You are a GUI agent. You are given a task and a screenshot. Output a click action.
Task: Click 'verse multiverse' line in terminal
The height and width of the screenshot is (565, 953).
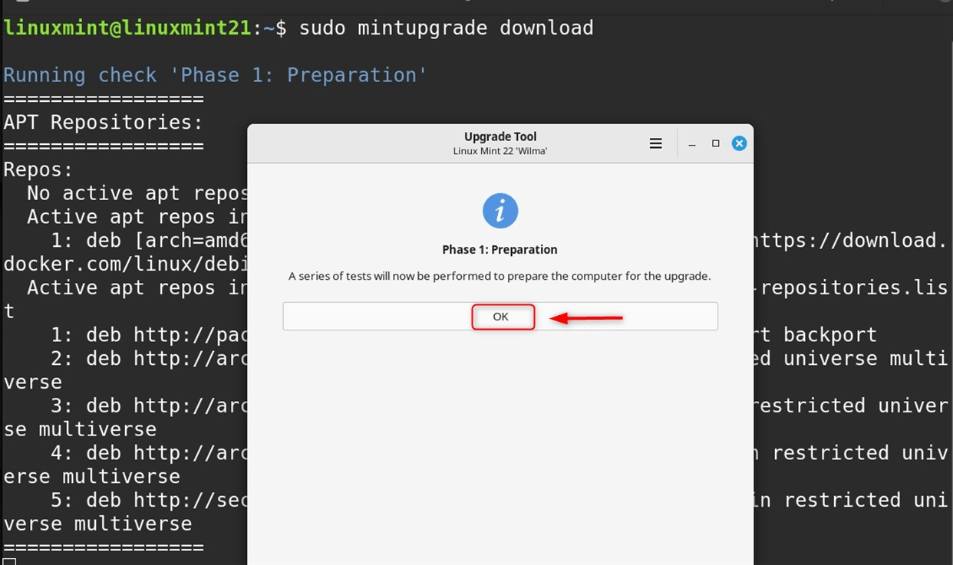click(x=97, y=524)
